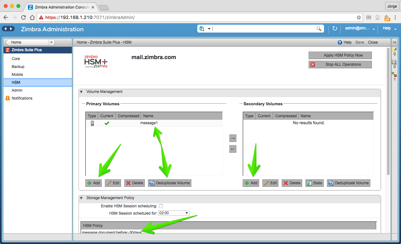Open the Chrome three-dot menu
Image resolution: width=401 pixels, height=244 pixels.
396,17
